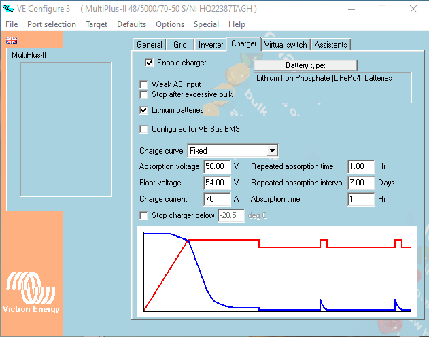
Task: Enable the Weak AC input checkbox
Action: coord(143,84)
